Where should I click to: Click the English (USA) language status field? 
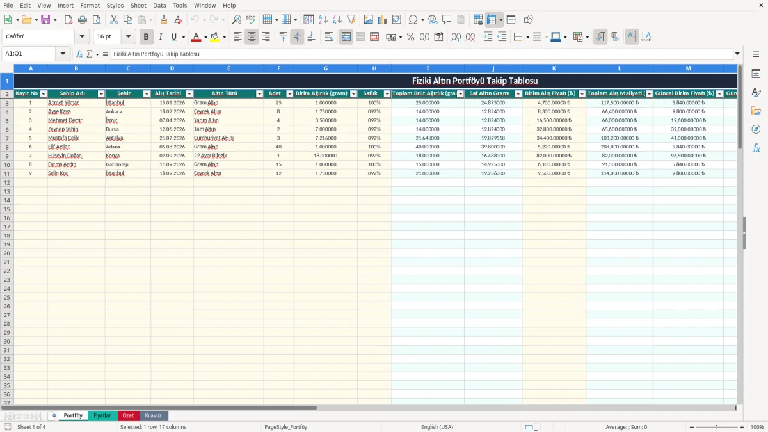coord(437,427)
